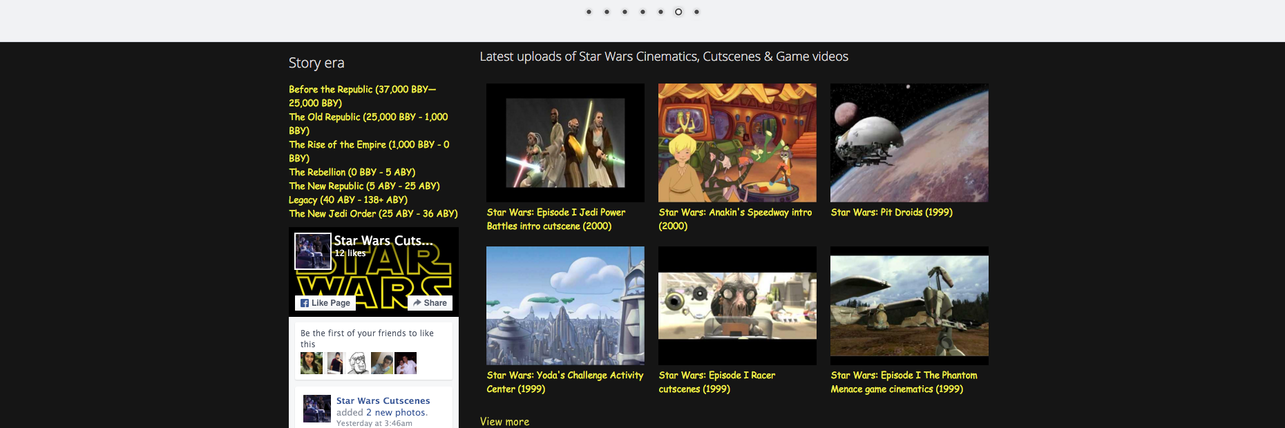Click the '12 likes' count text
The image size is (1285, 428).
pos(350,253)
